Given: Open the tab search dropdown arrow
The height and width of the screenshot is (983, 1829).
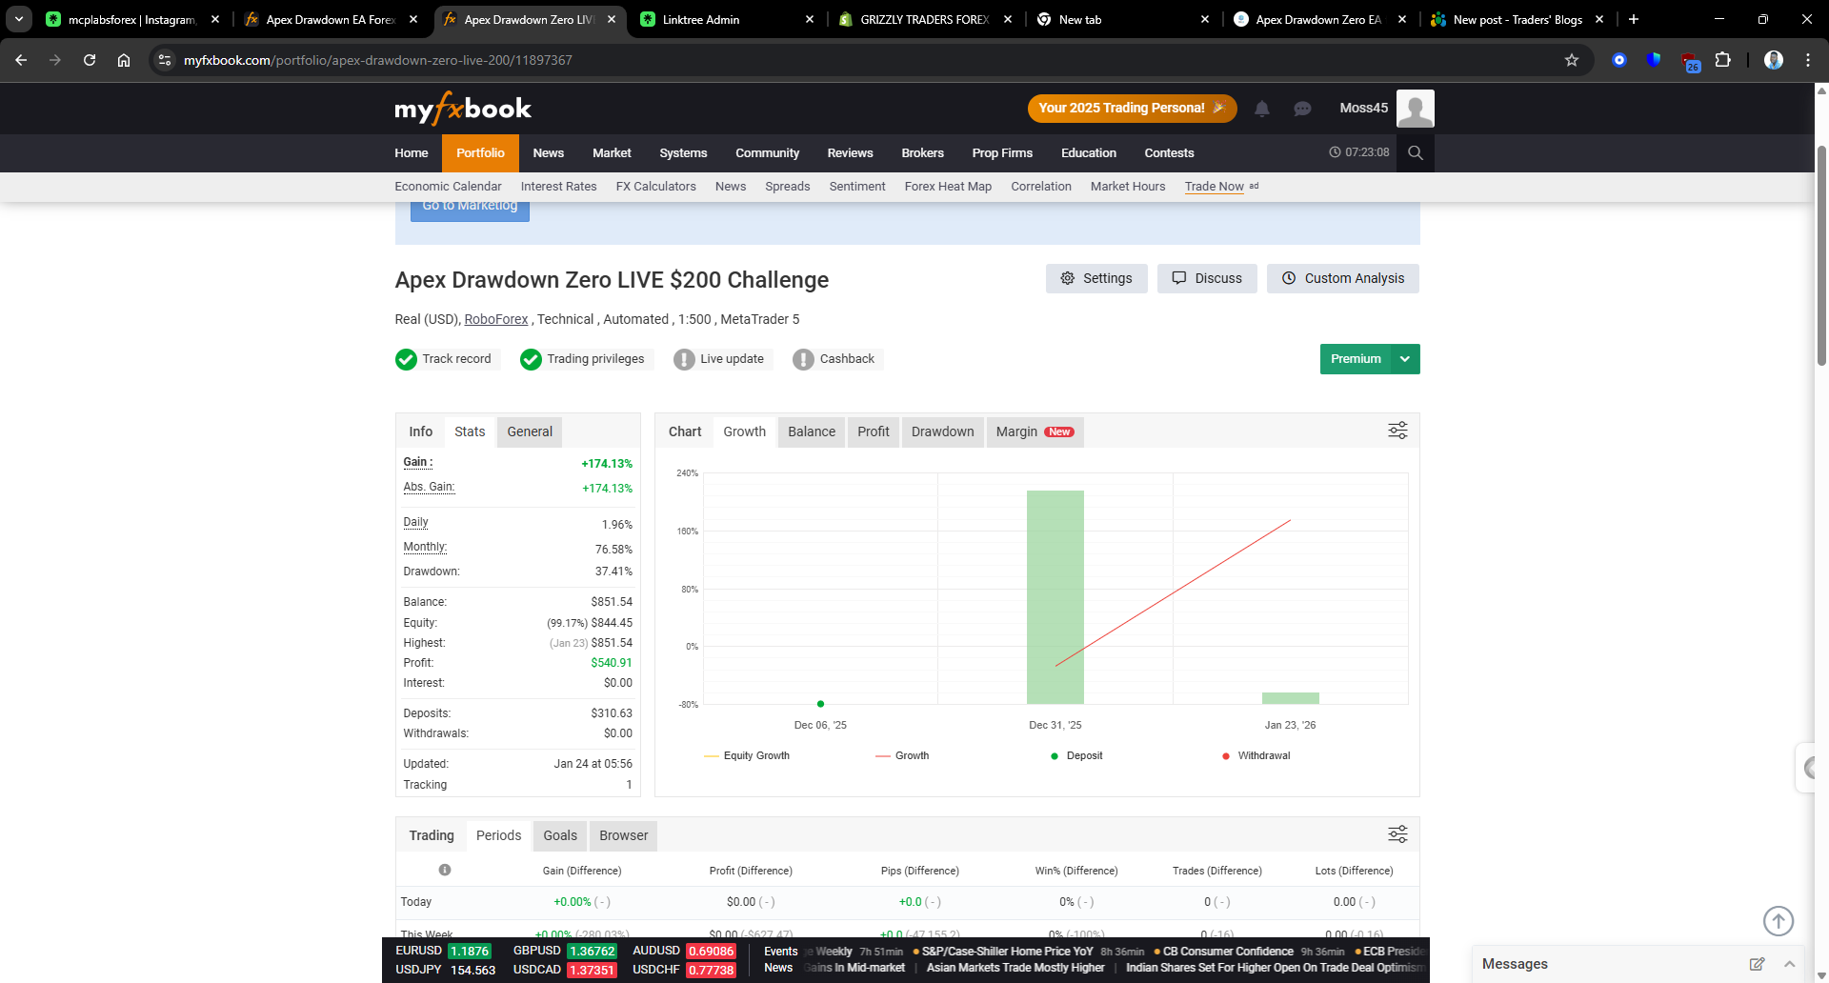Looking at the screenshot, I should [19, 19].
